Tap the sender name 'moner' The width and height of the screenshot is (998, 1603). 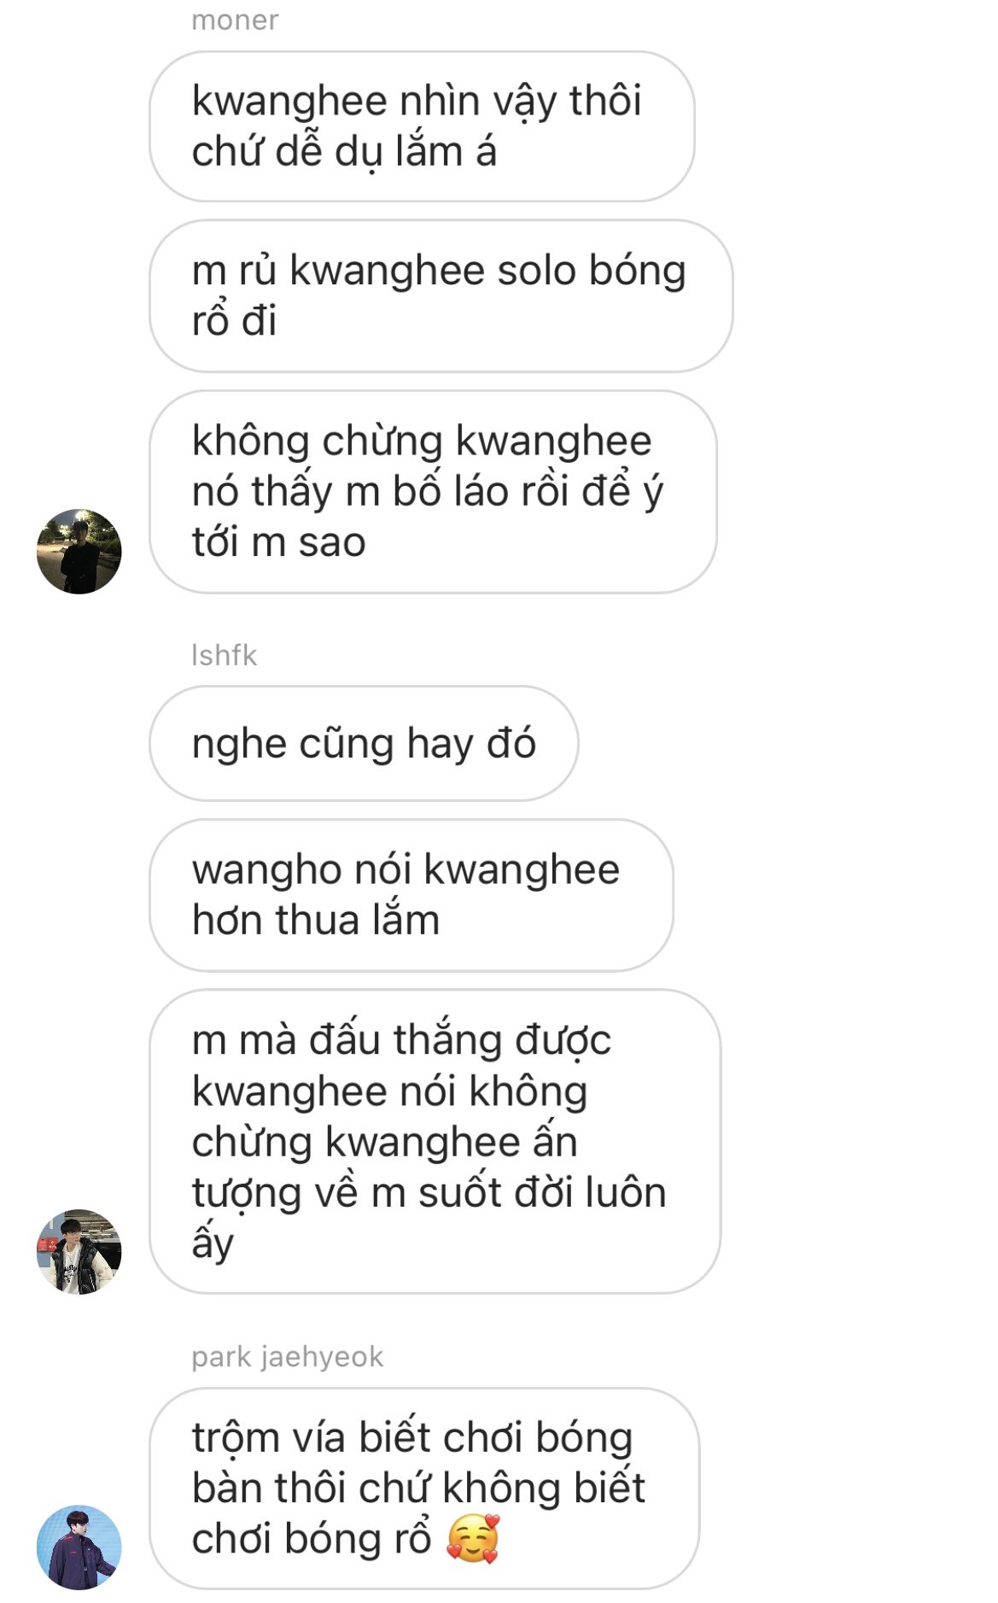(x=235, y=20)
